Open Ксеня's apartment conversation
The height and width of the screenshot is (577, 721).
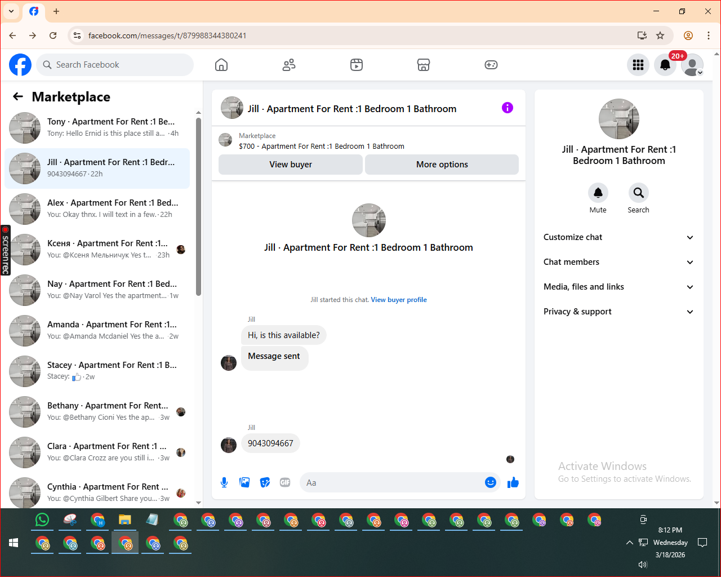(x=97, y=250)
